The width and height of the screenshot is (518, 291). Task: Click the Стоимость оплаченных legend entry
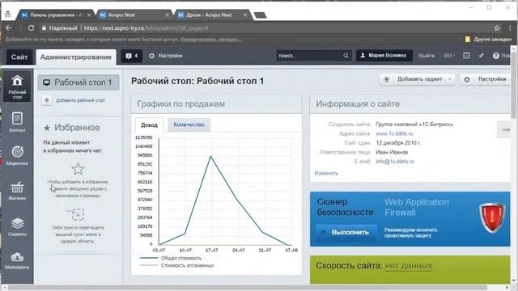[176, 265]
